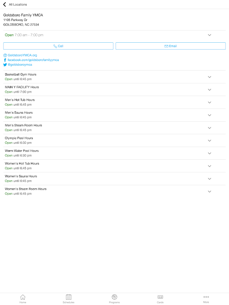
Task: Expand the Open 7:00 am - 7:00 pm hours
Action: [x=210, y=35]
